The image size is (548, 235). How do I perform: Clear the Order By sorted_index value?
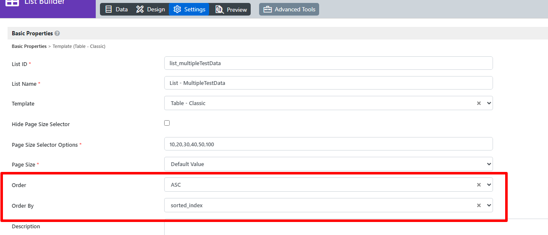[x=479, y=205]
